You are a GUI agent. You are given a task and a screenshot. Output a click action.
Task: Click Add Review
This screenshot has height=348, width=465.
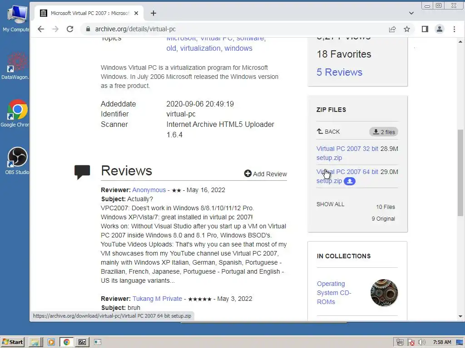point(265,174)
